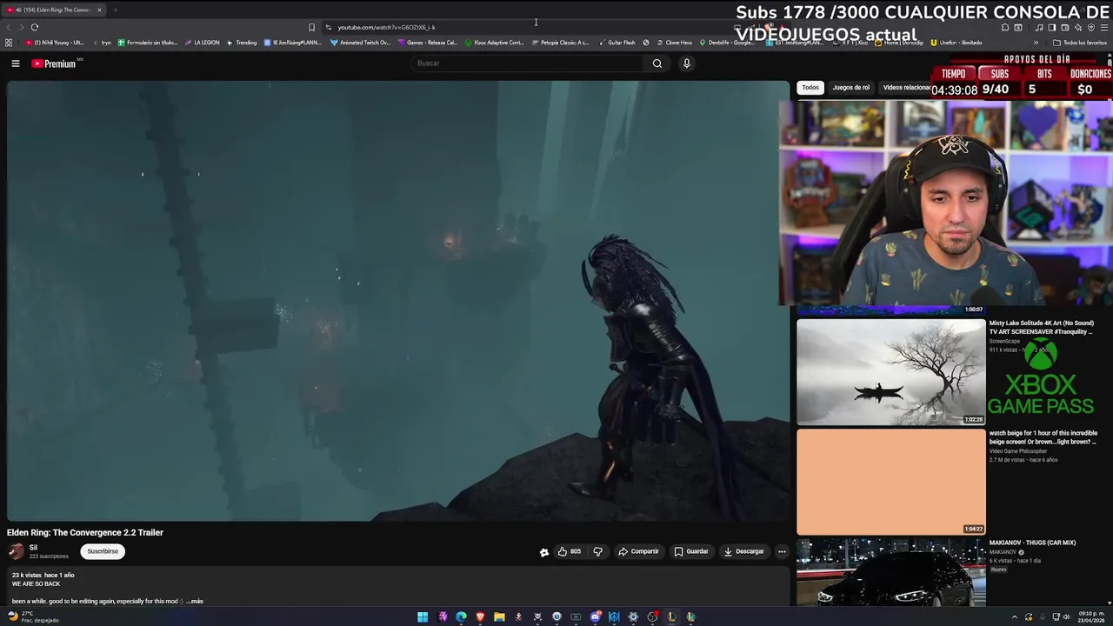Open Misty Lake Solitude video thumbnail
Image resolution: width=1113 pixels, height=626 pixels.
pyautogui.click(x=891, y=372)
